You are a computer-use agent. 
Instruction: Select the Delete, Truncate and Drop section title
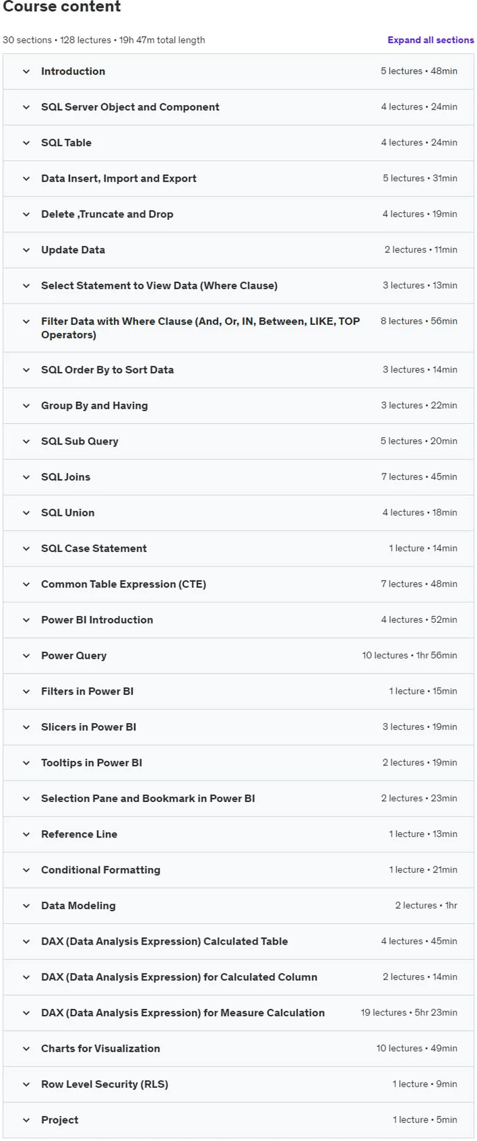(x=107, y=214)
